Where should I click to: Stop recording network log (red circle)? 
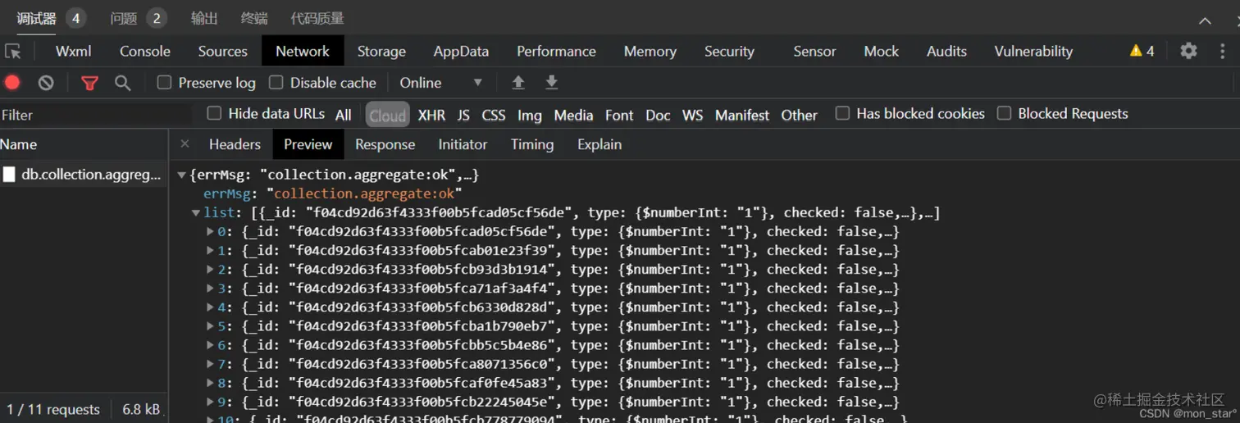tap(12, 82)
